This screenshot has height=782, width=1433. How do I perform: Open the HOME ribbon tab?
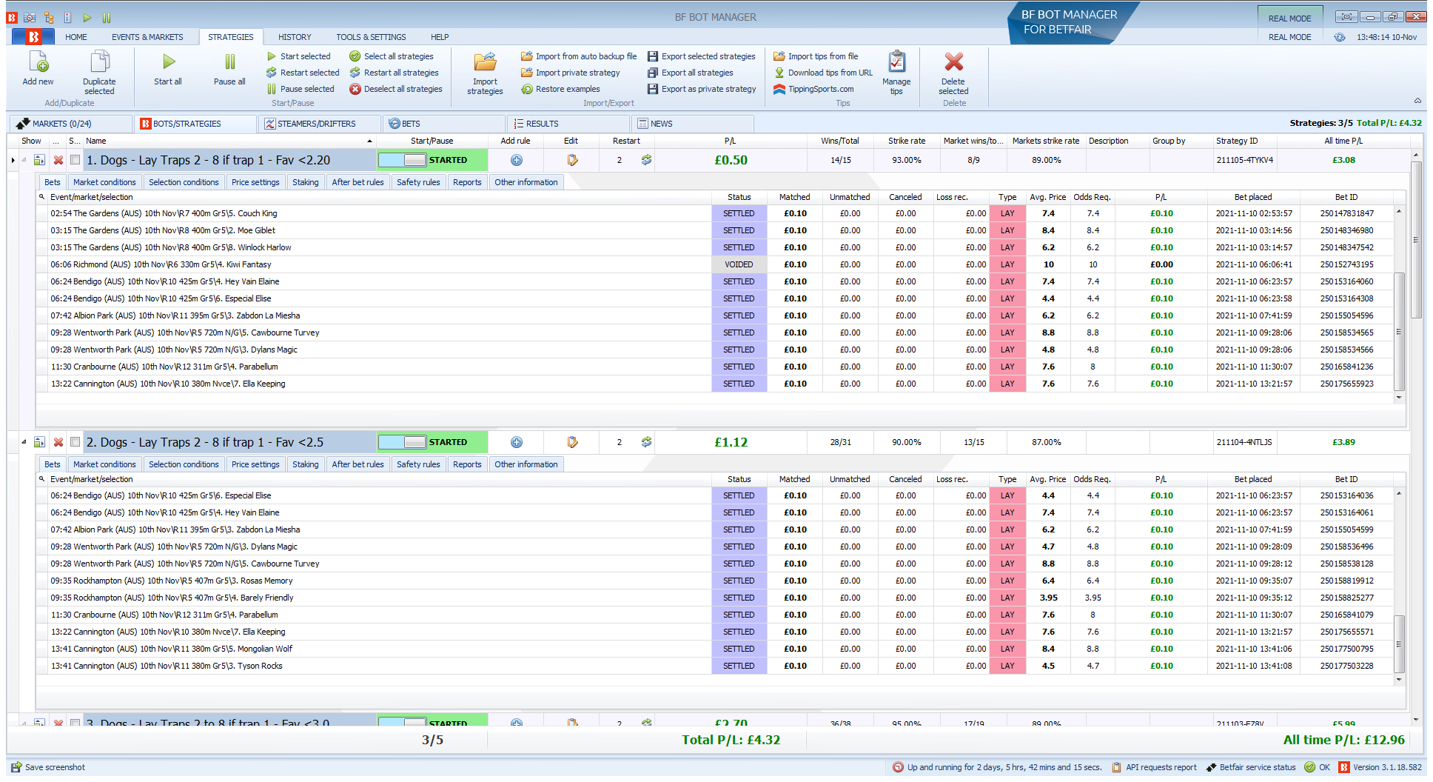tap(75, 37)
